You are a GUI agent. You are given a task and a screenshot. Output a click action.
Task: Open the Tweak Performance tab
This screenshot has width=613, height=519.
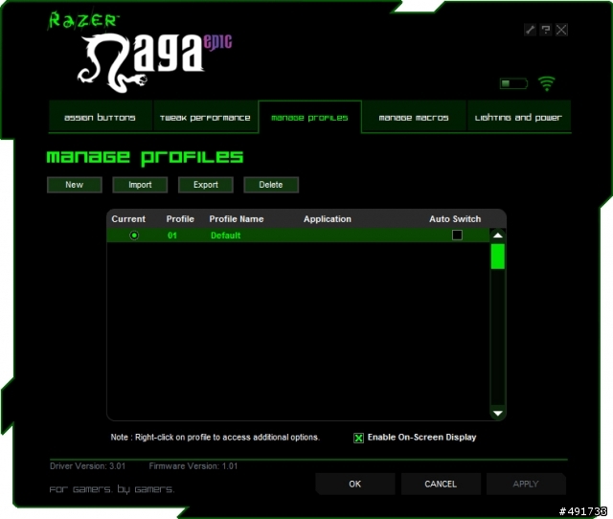[205, 117]
